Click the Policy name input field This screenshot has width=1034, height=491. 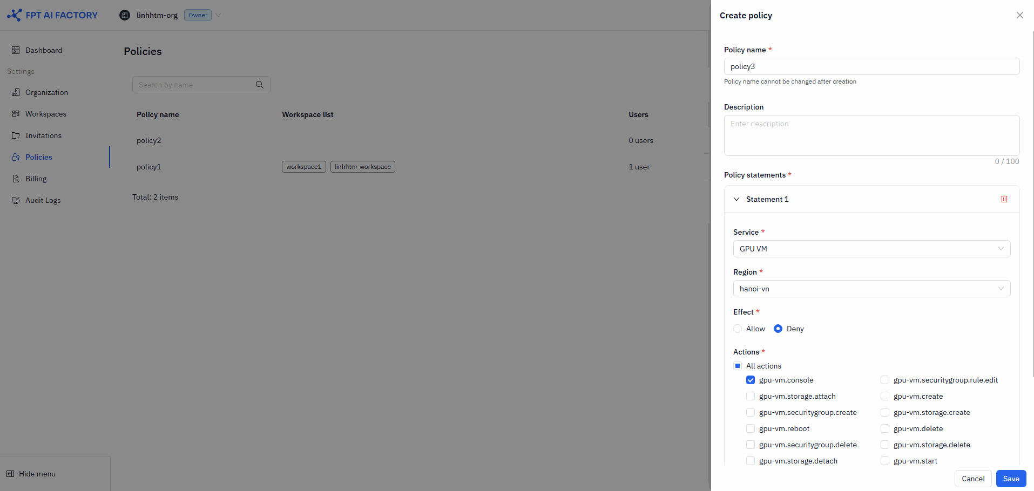coord(871,66)
